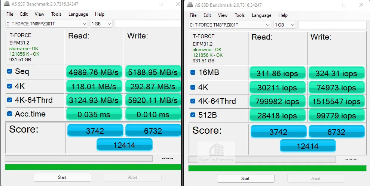Click the 12414 total score in left window
Screen dimensions: 370x186
[124, 145]
